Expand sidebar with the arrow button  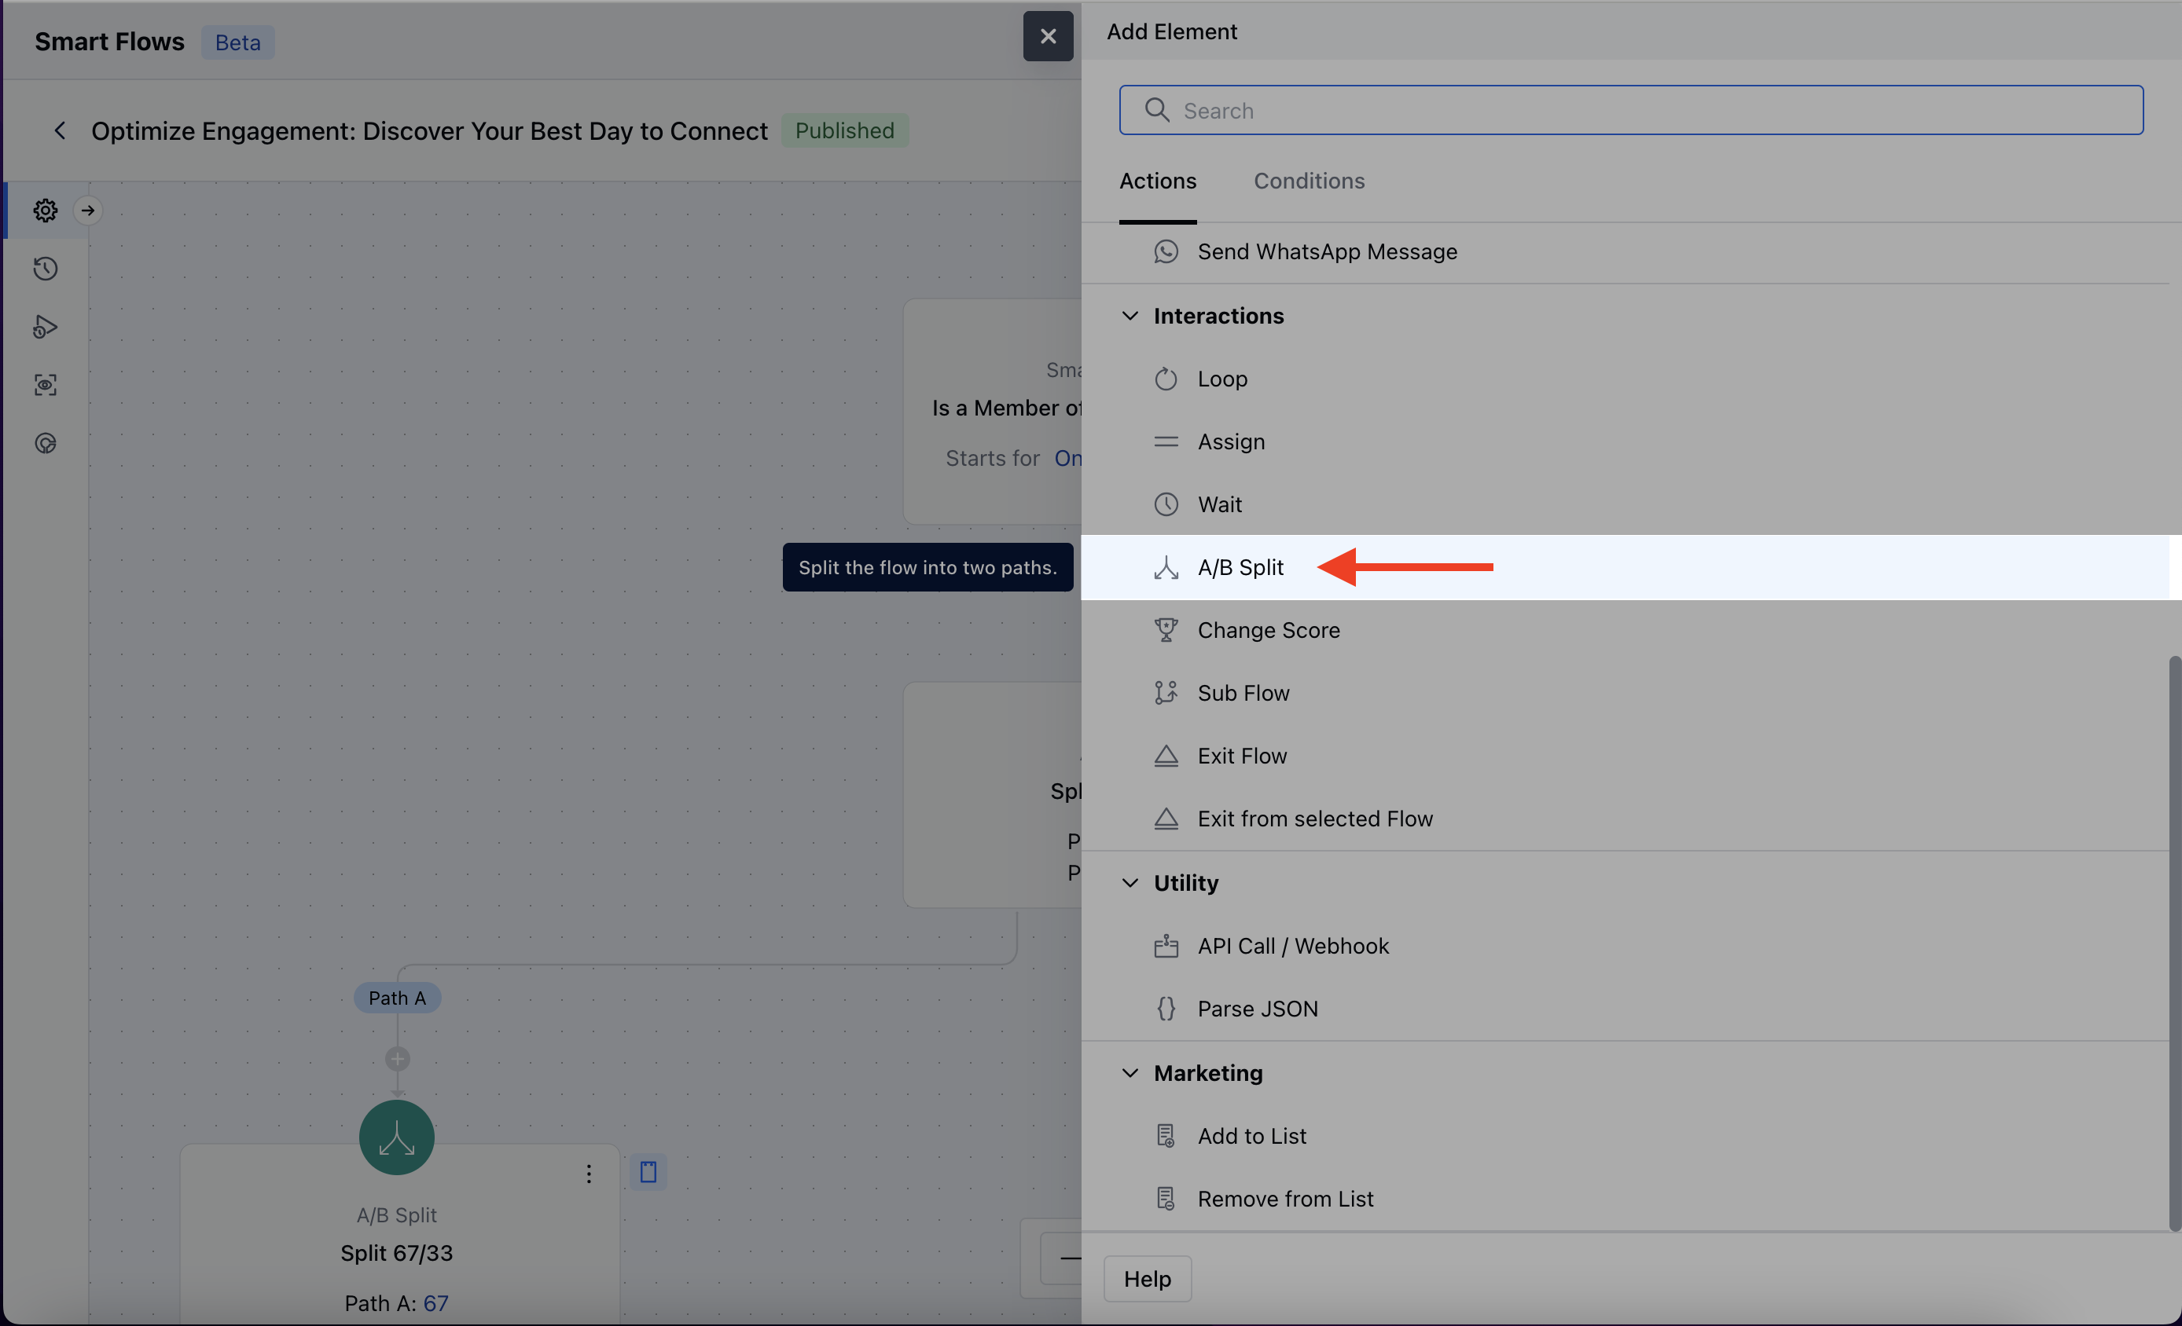tap(88, 211)
